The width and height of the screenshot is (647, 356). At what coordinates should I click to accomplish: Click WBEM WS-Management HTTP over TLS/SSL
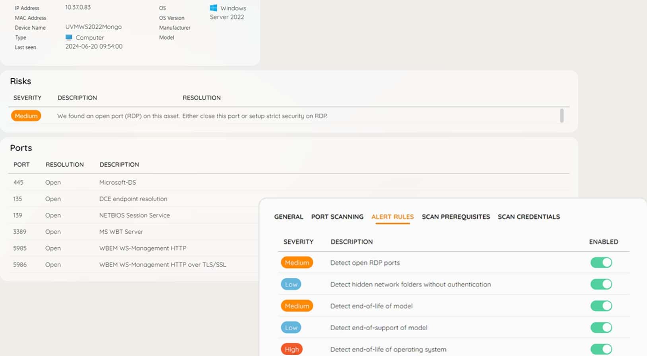pos(163,265)
